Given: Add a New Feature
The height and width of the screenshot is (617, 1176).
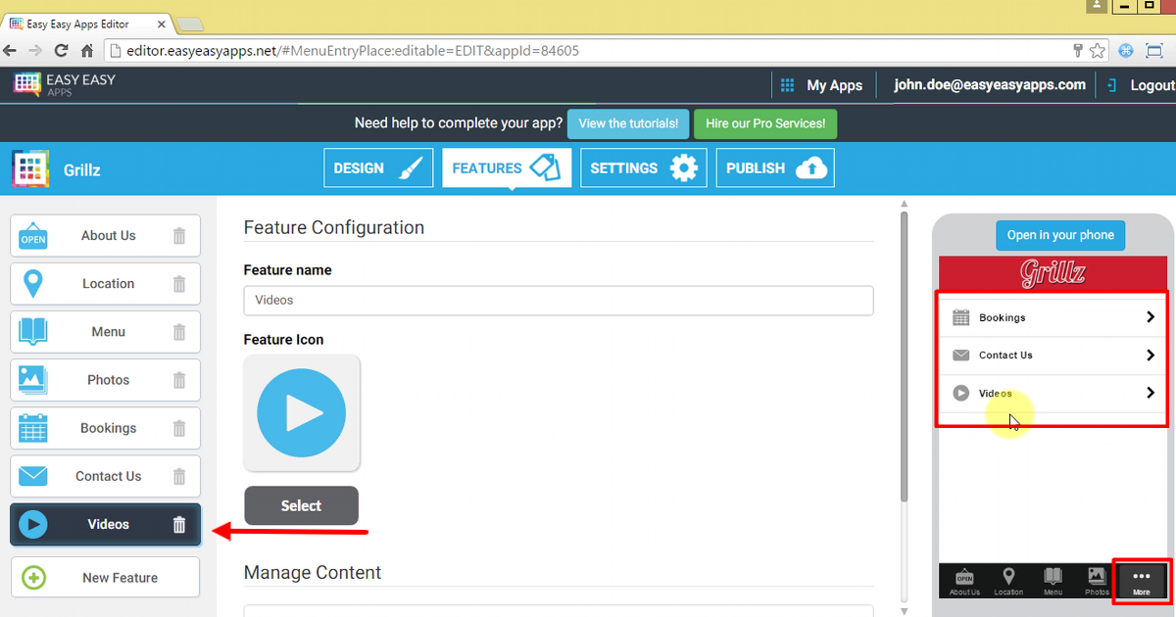Looking at the screenshot, I should 105,578.
